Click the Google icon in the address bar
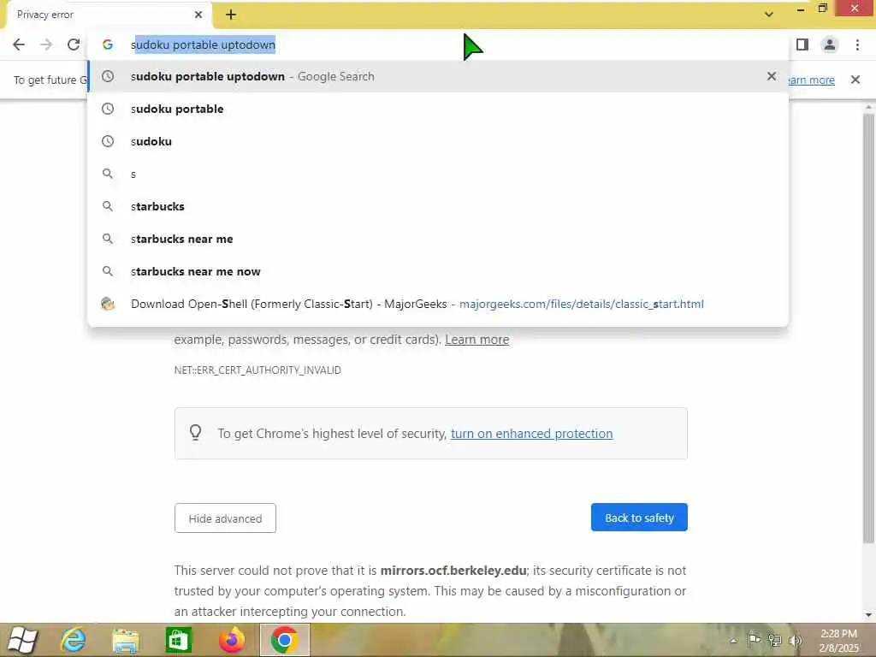This screenshot has width=876, height=657. pos(108,44)
